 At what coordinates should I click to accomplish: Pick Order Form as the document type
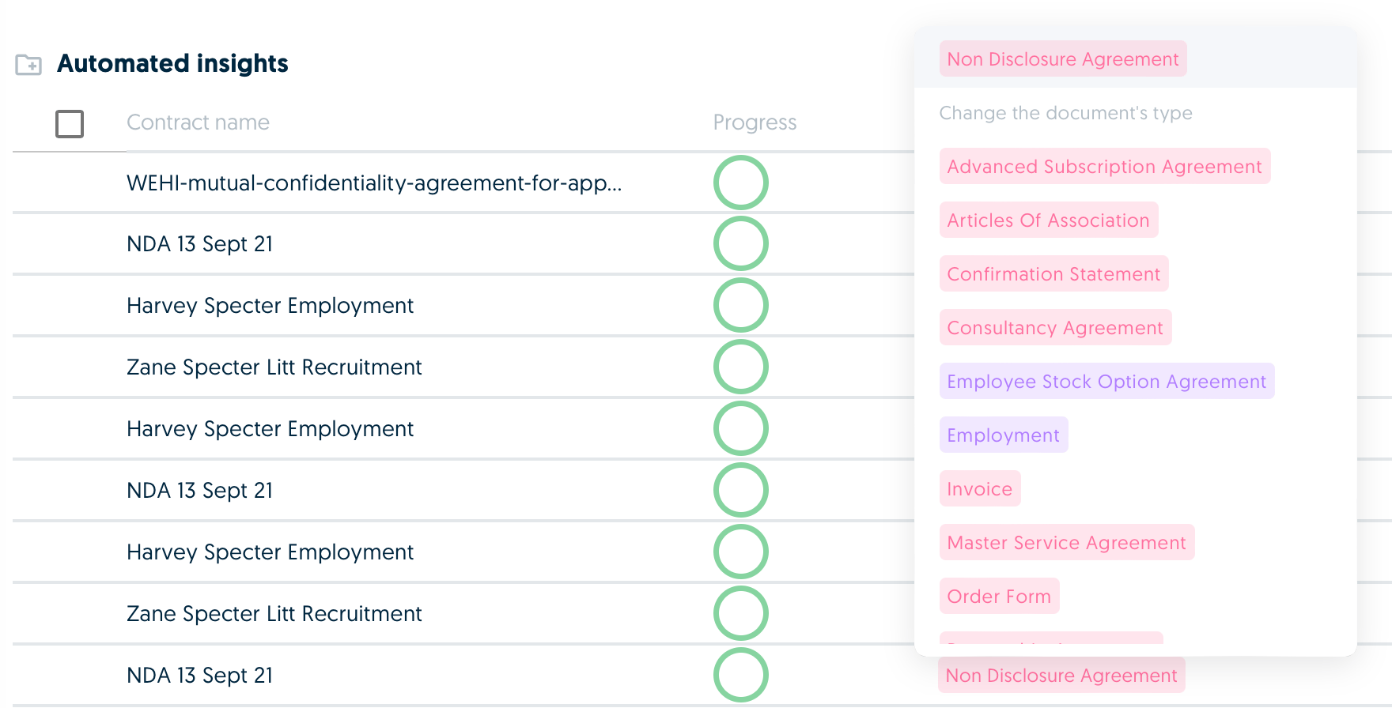[1000, 597]
